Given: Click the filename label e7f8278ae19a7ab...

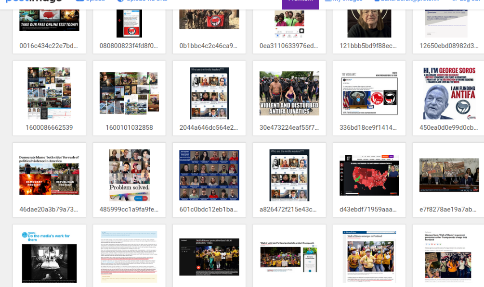Looking at the screenshot, I should click(449, 209).
